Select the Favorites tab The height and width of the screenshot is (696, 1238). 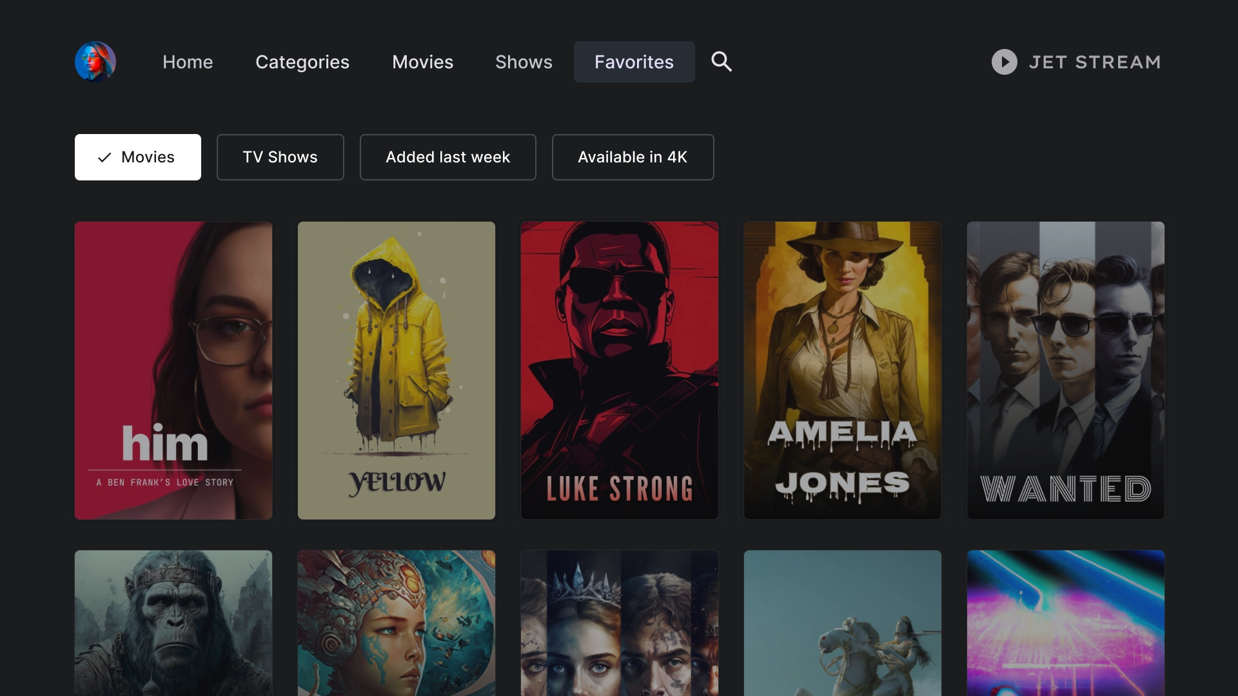634,62
